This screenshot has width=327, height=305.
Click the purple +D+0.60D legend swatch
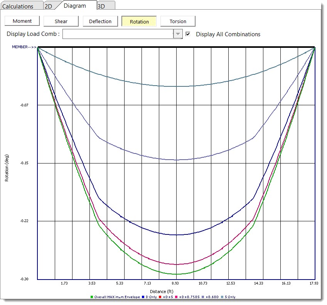point(203,297)
